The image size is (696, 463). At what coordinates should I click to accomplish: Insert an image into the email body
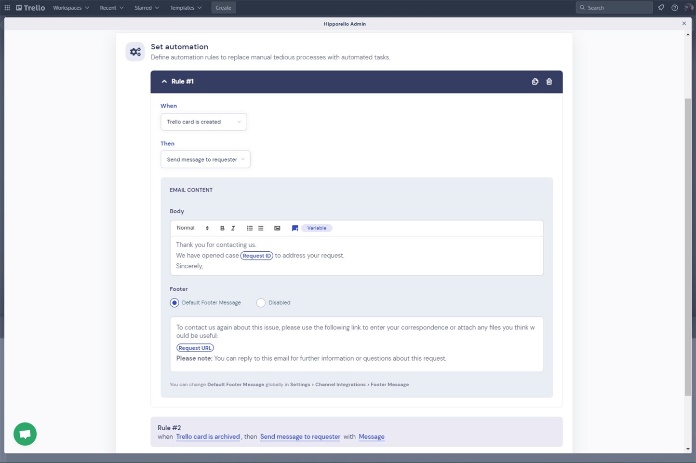pyautogui.click(x=277, y=228)
